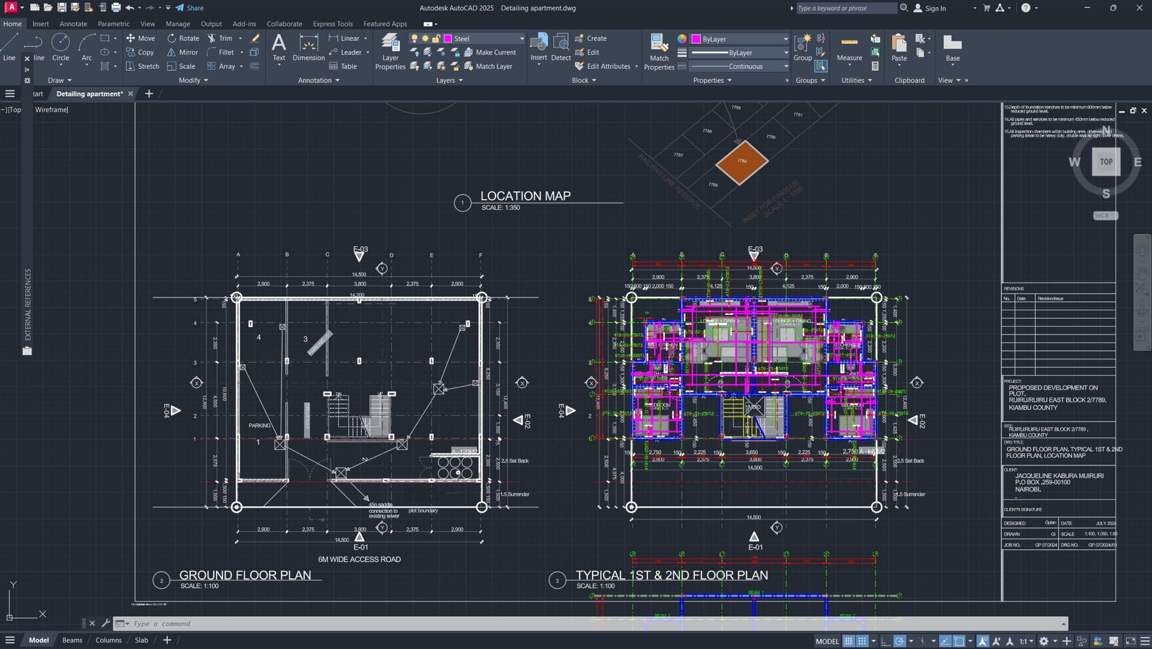Click the Base view icon

[953, 47]
